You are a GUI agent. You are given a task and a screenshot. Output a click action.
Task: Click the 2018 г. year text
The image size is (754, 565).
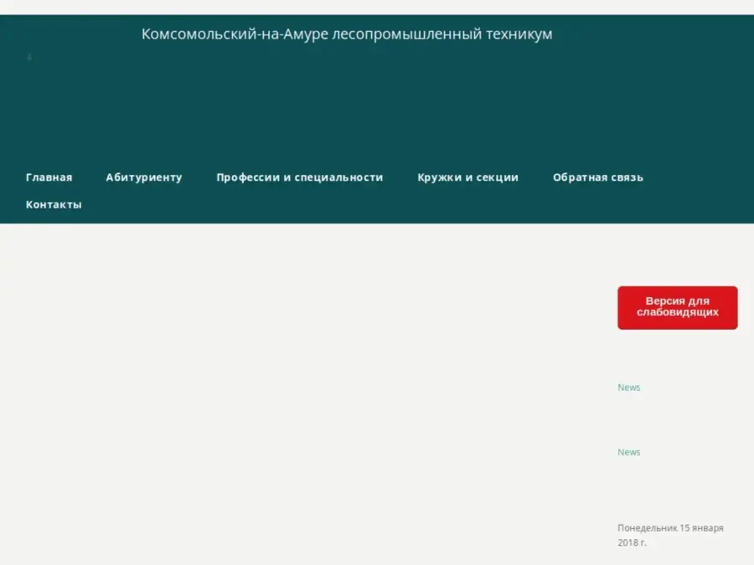632,542
